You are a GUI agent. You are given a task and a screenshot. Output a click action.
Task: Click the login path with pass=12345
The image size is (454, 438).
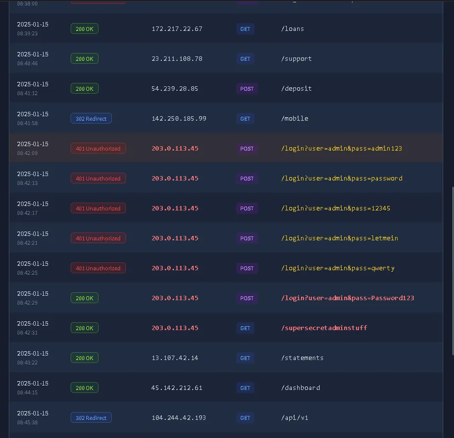(x=335, y=208)
